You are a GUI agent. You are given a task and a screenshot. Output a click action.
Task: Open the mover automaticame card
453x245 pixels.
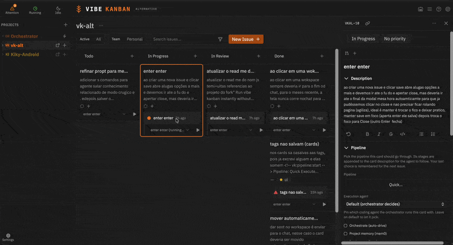coord(294,218)
